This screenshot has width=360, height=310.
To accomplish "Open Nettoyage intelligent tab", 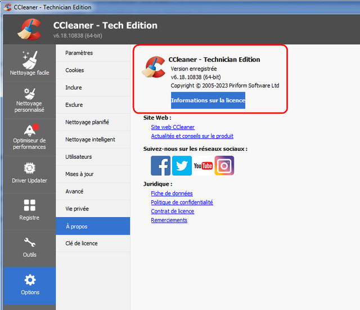I will pos(93,140).
